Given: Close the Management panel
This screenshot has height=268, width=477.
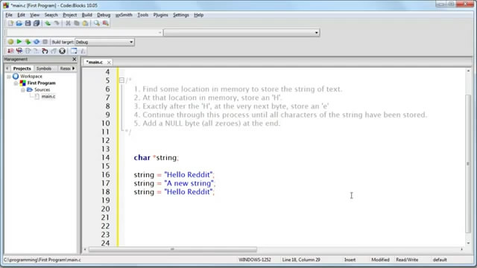Looking at the screenshot, I should tap(75, 59).
